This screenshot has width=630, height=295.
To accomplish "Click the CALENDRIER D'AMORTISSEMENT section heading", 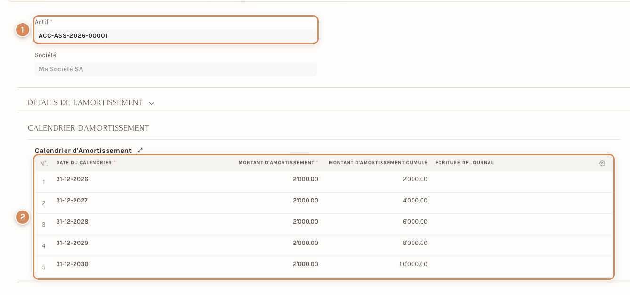I will [89, 128].
